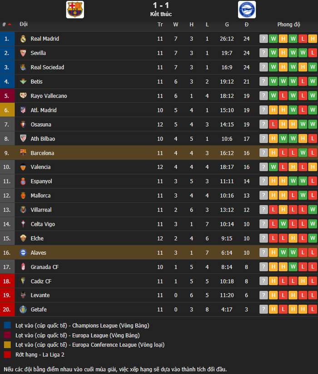The image size is (318, 374).
Task: Sort table by rank column arrow
Action: point(10,25)
